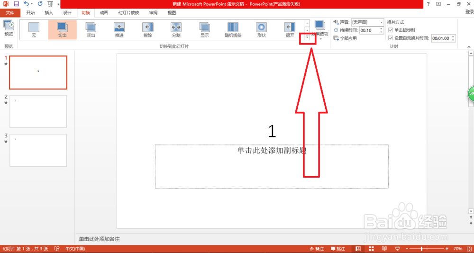This screenshot has width=474, height=253.
Task: Switch to the 视图 View tab
Action: coord(172,13)
